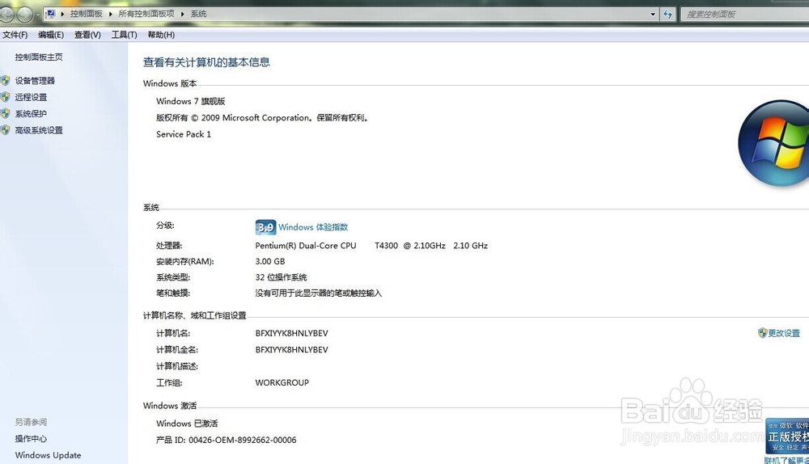809x464 pixels.
Task: Open the 文件(F) menu
Action: tap(15, 35)
